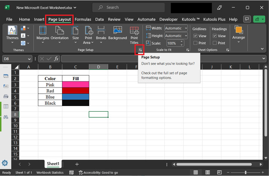269x176 pixels.
Task: Click the Kutools settings gear icon
Action: pos(5,163)
